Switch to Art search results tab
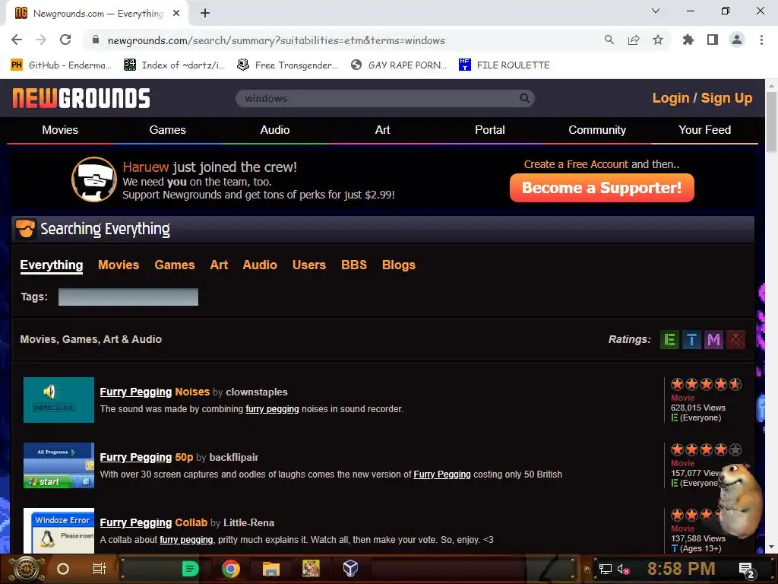 click(219, 265)
